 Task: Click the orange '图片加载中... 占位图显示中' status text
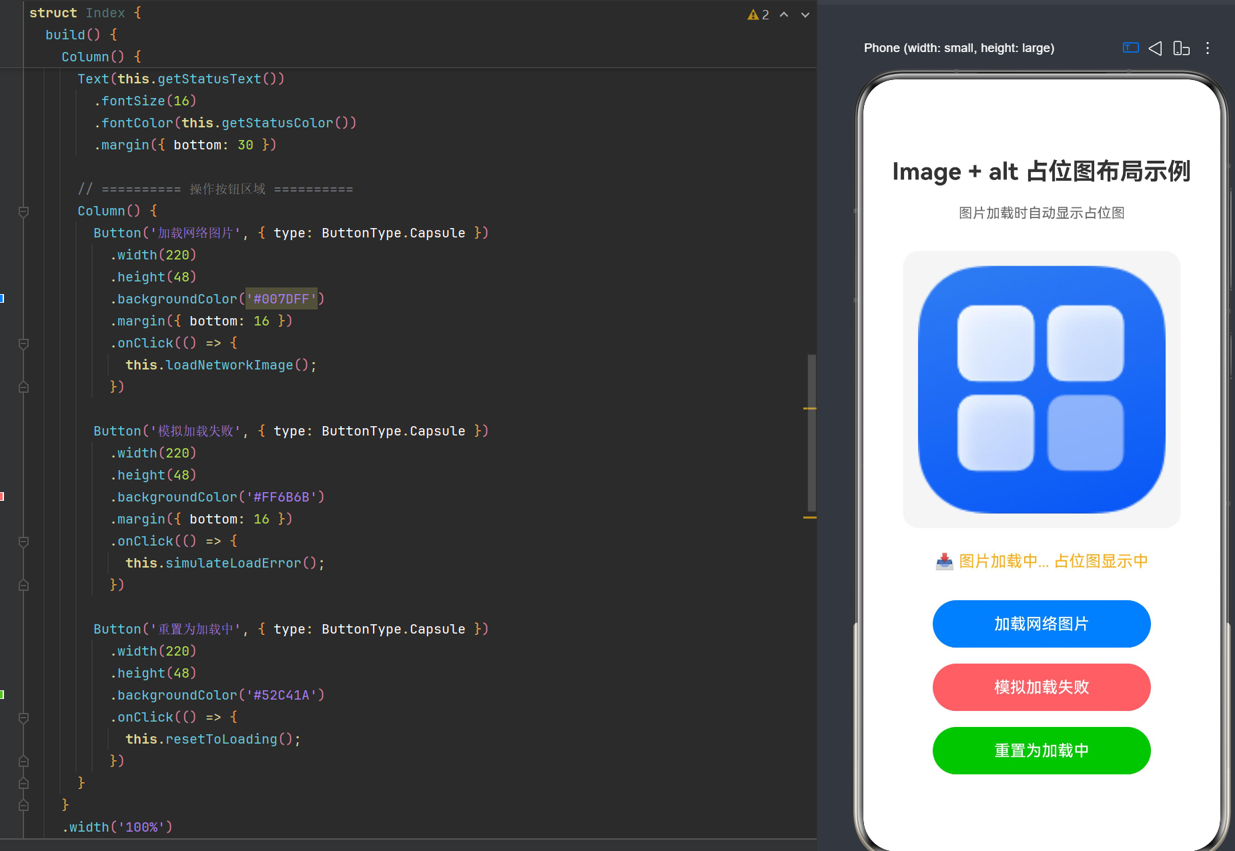1054,562
